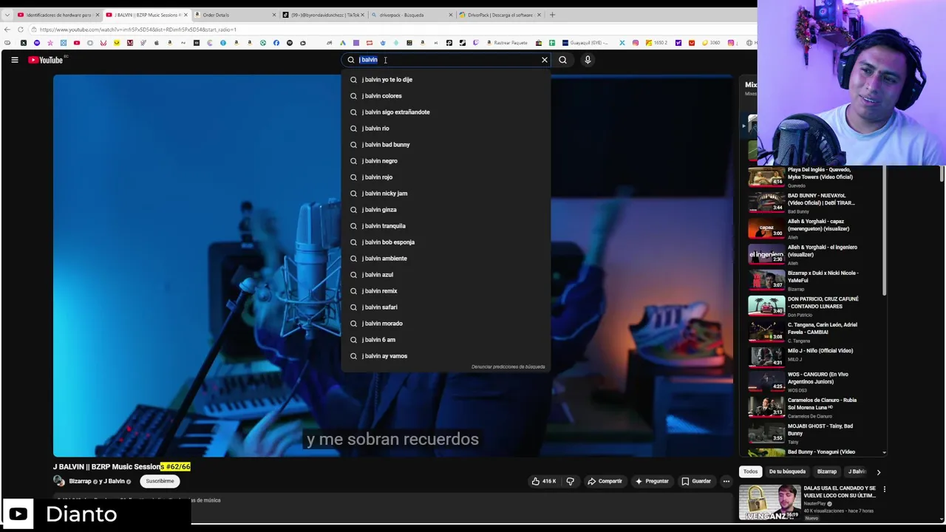Click the magnifier search submit button

562,60
